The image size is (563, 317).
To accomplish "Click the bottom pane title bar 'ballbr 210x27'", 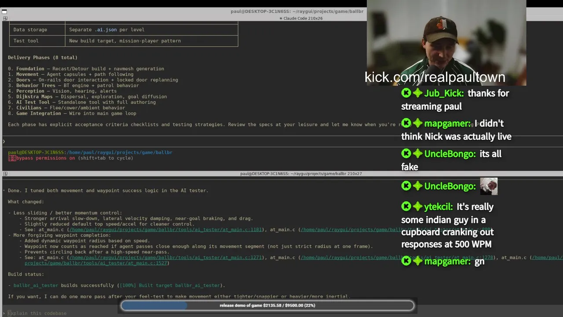I will (x=301, y=174).
